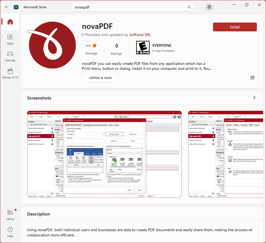The width and height of the screenshot is (266, 243).
Task: Maximize the Microsoft Store window
Action: click(247, 5)
